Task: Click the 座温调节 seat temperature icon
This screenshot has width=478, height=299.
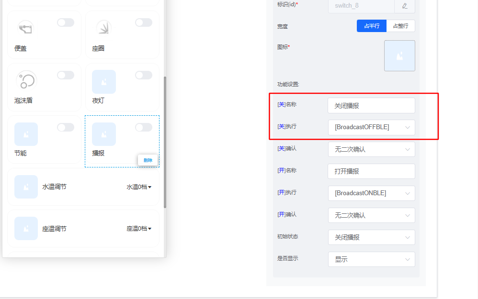Action: [x=26, y=228]
